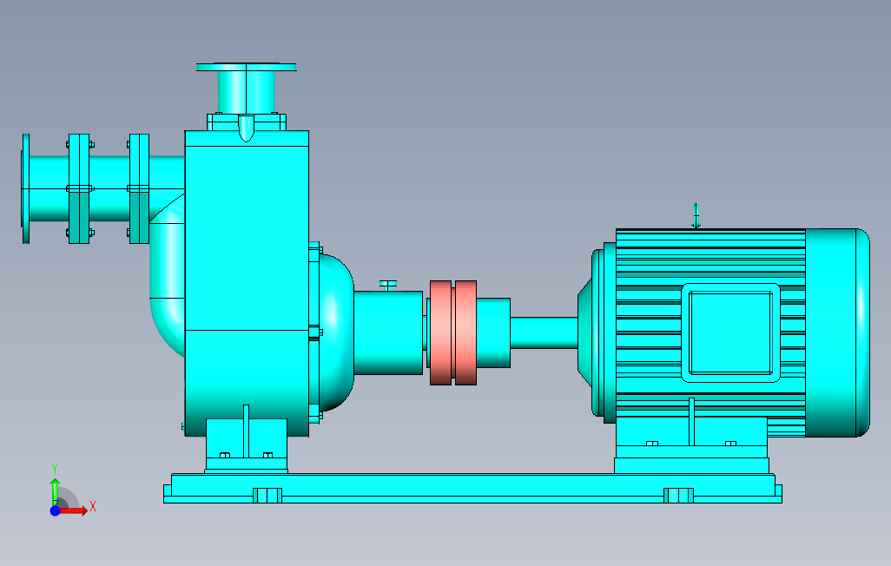891x566 pixels.
Task: Select the motor terminal box cover
Action: [x=730, y=333]
